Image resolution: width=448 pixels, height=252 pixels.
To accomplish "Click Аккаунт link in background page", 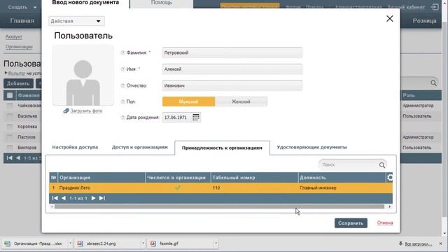I will (14, 36).
